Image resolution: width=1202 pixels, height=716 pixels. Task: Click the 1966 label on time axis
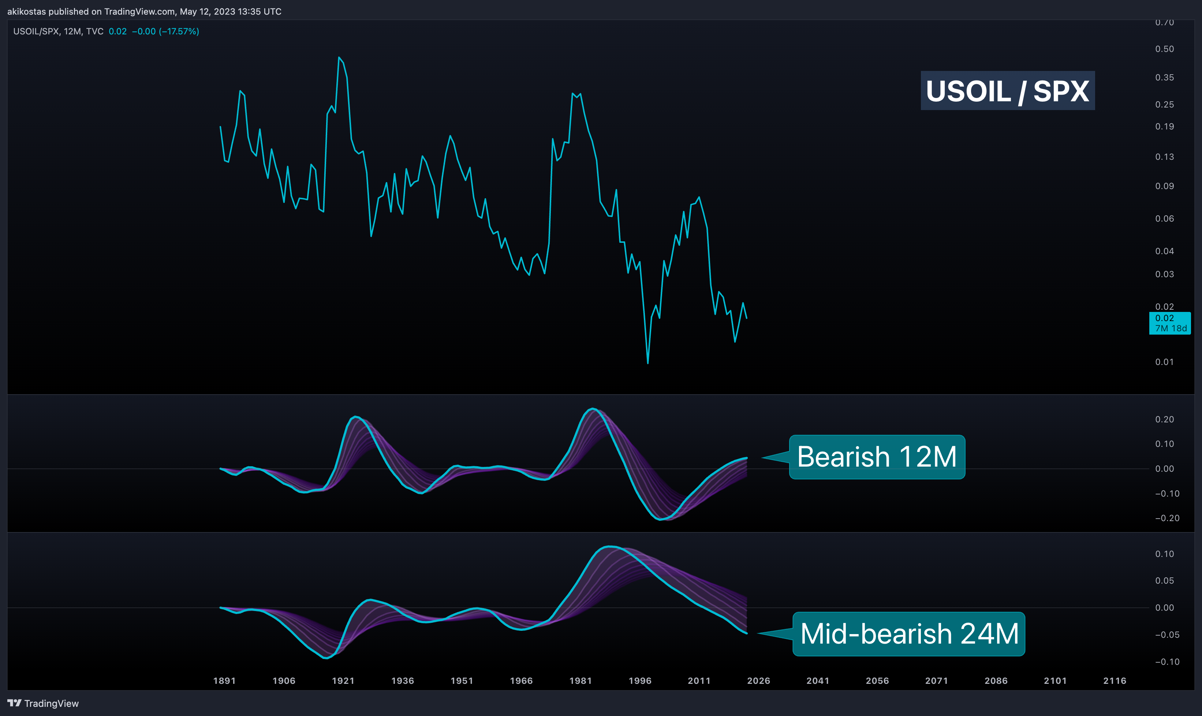(522, 681)
